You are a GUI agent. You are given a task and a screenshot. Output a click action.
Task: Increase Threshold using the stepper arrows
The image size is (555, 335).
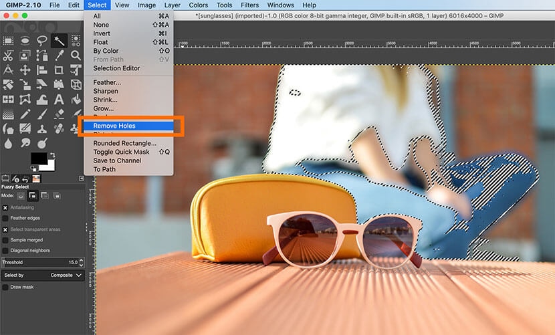(82, 260)
